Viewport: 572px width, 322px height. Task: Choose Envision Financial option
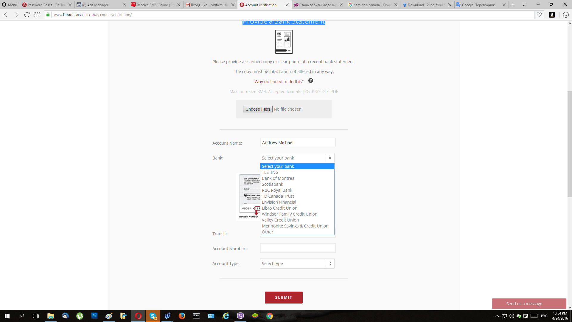tap(297, 202)
